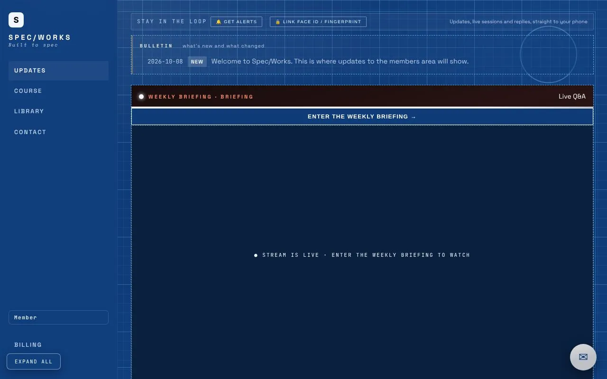Click the Stream is live message
This screenshot has height=379, width=607.
[x=362, y=255]
